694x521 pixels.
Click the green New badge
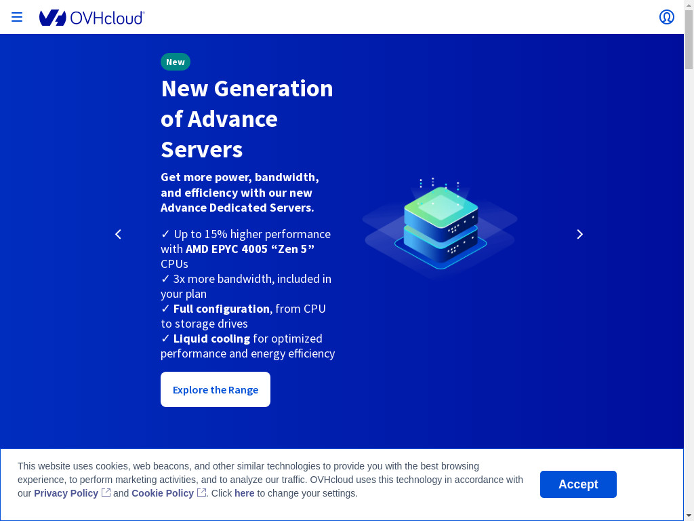coord(176,62)
